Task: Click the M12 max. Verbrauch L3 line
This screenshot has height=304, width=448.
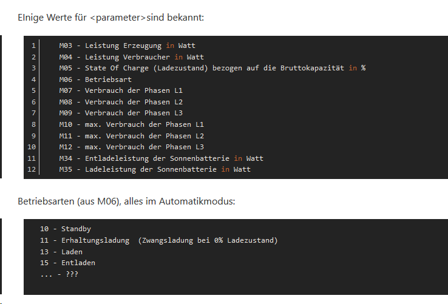Action: [x=132, y=147]
